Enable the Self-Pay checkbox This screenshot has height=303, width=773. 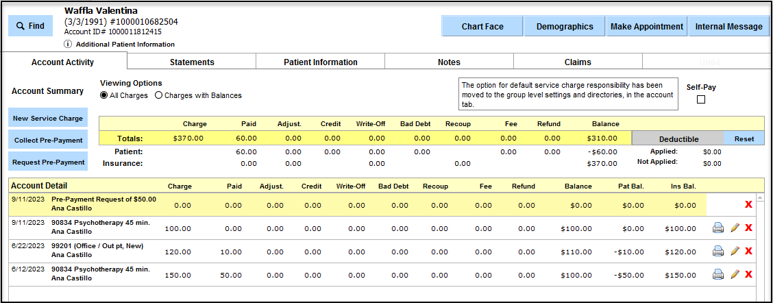point(701,100)
